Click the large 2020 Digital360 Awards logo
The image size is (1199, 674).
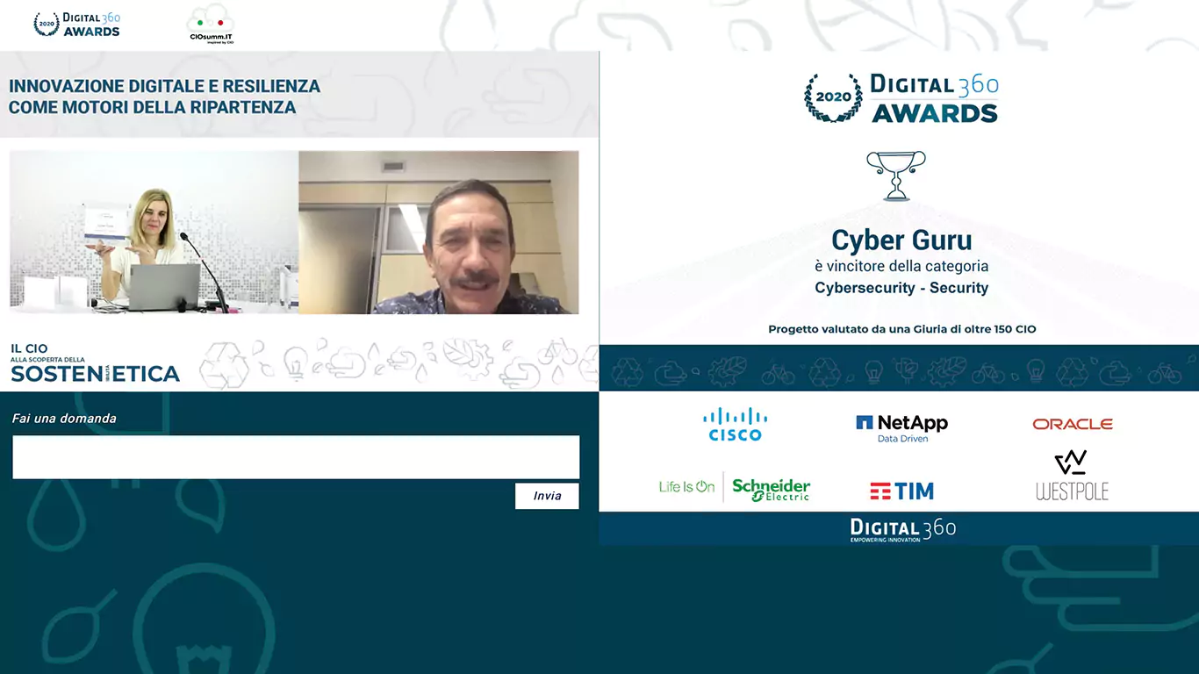coord(901,98)
